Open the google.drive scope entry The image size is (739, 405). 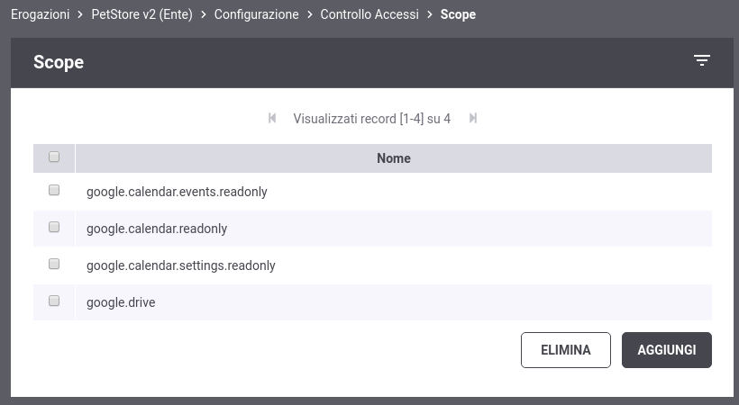pyautogui.click(x=121, y=302)
